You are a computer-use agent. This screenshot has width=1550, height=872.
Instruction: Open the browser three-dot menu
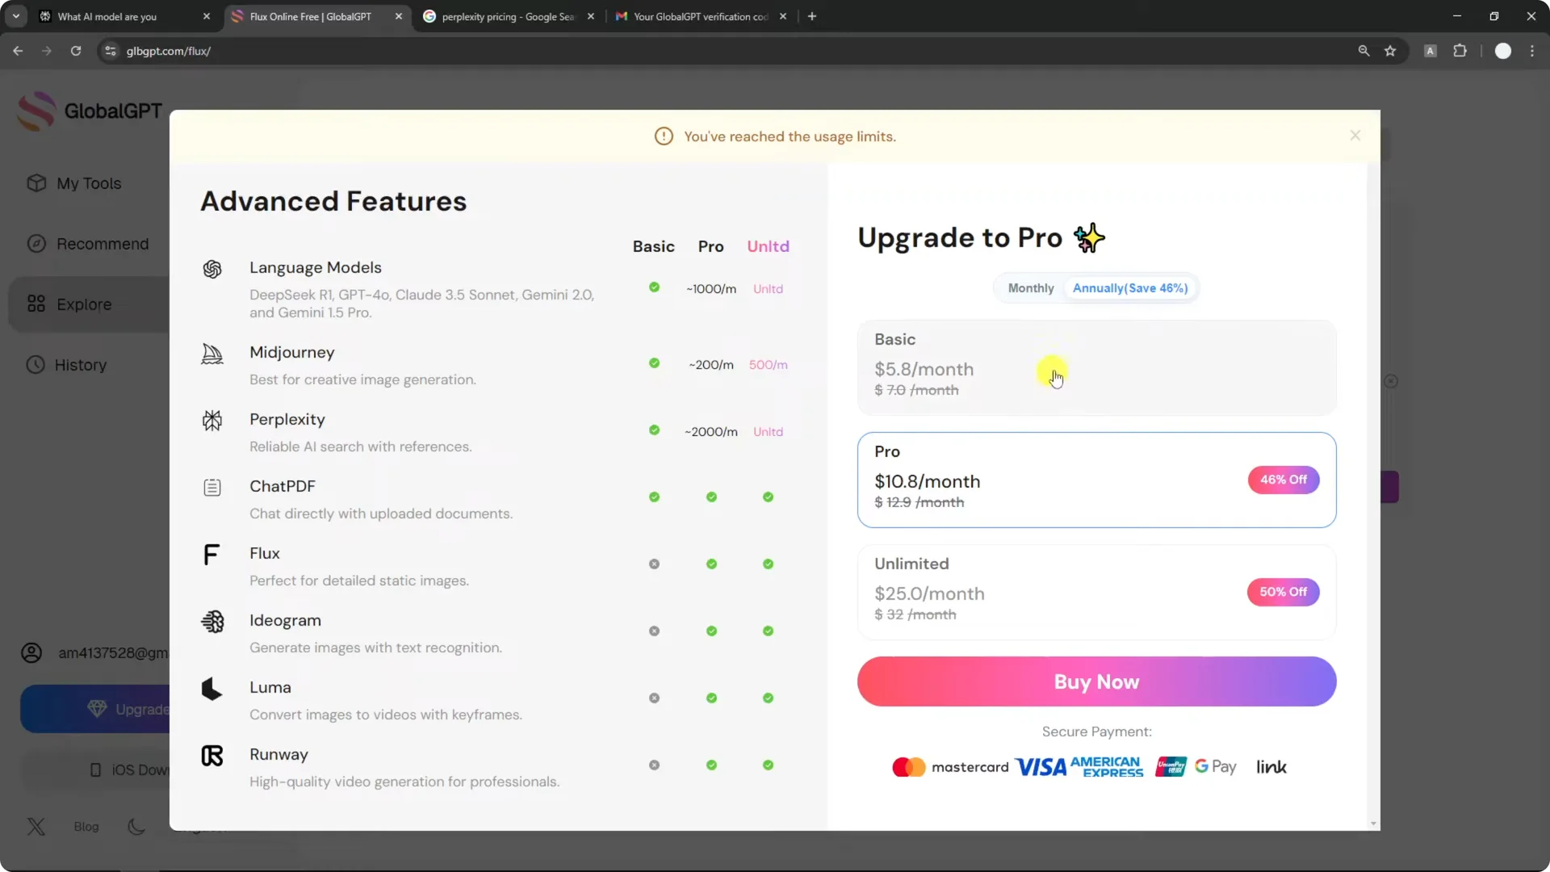pos(1532,51)
